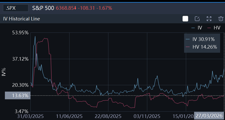Click the 20.30% y-axis label

click(20, 85)
